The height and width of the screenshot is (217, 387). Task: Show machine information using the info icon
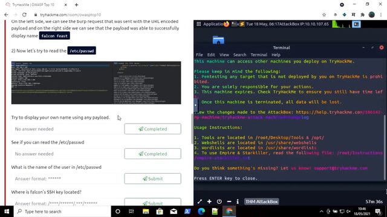238,201
